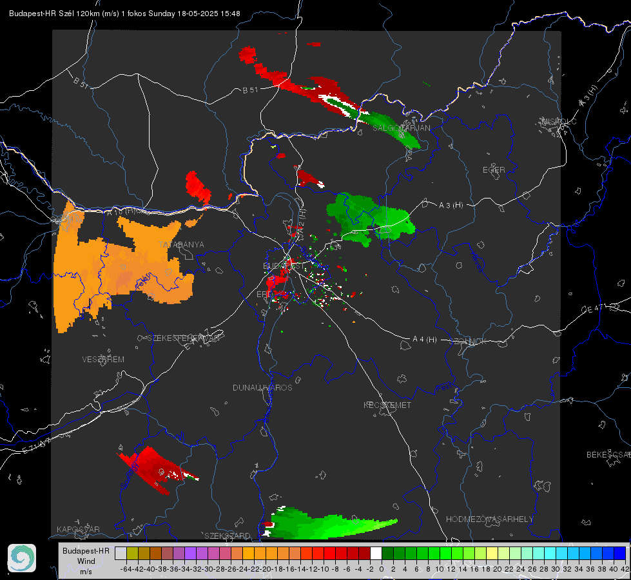This screenshot has height=580, width=631.
Task: Click the ÉRD city label
Action: click(x=264, y=295)
